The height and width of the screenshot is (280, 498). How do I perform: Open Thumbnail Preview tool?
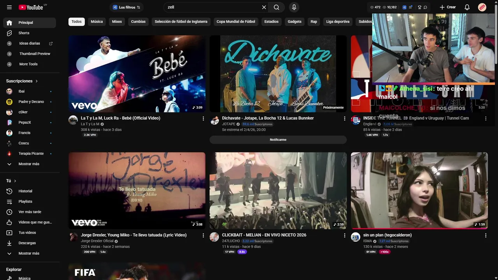tap(30, 54)
